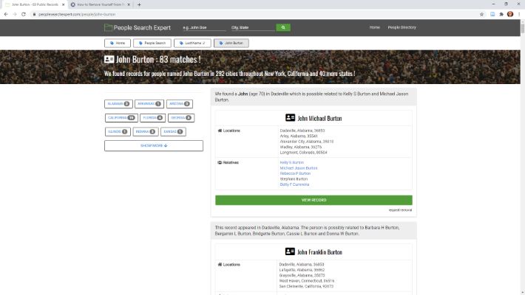The width and height of the screenshot is (525, 295).
Task: Filter results by Florida
Action: tap(152, 118)
